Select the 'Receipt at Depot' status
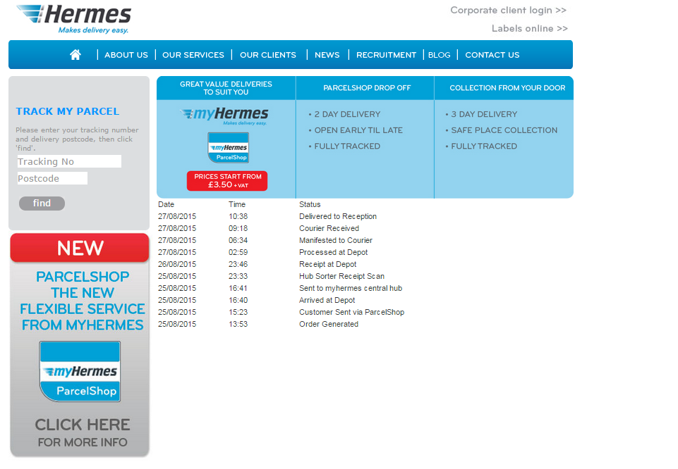The width and height of the screenshot is (678, 469). (x=328, y=264)
